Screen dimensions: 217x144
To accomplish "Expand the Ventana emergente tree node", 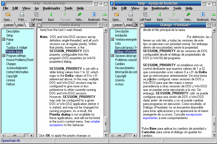I will pos(112,40).
